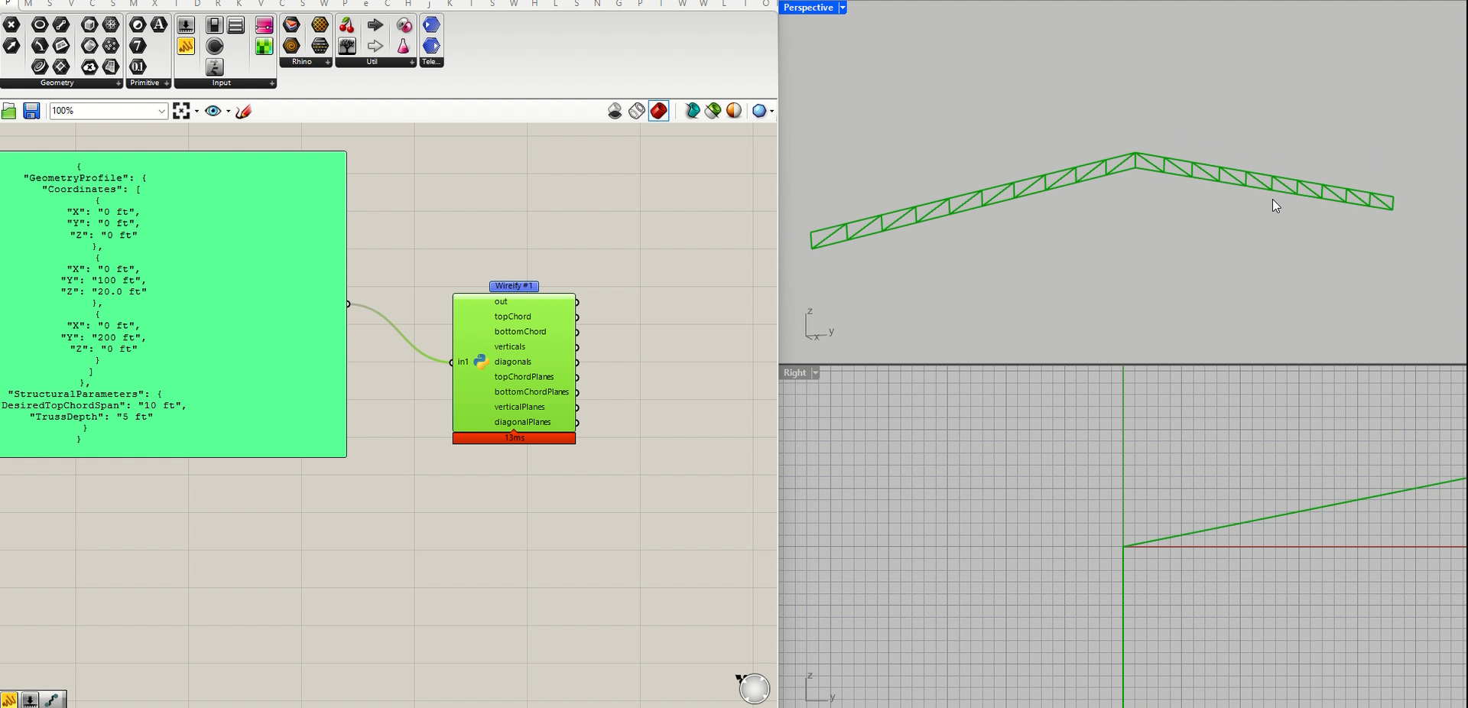Enable shaded red cylinder preview mode
The width and height of the screenshot is (1468, 708).
(x=658, y=111)
